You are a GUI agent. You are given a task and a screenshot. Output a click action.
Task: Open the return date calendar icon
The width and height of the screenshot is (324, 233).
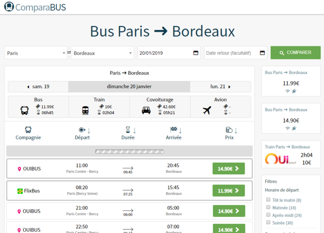pos(262,53)
